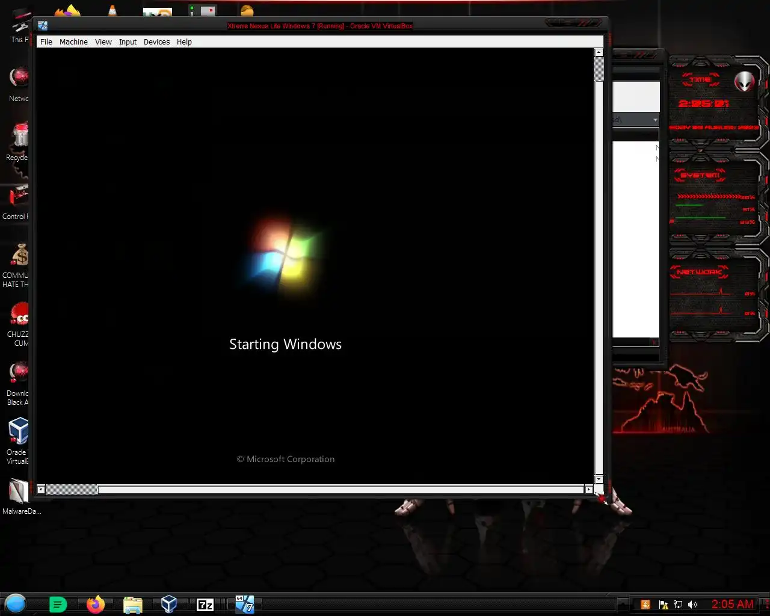Click the horizontal scrollbar left arrow
This screenshot has width=770, height=616.
point(40,490)
